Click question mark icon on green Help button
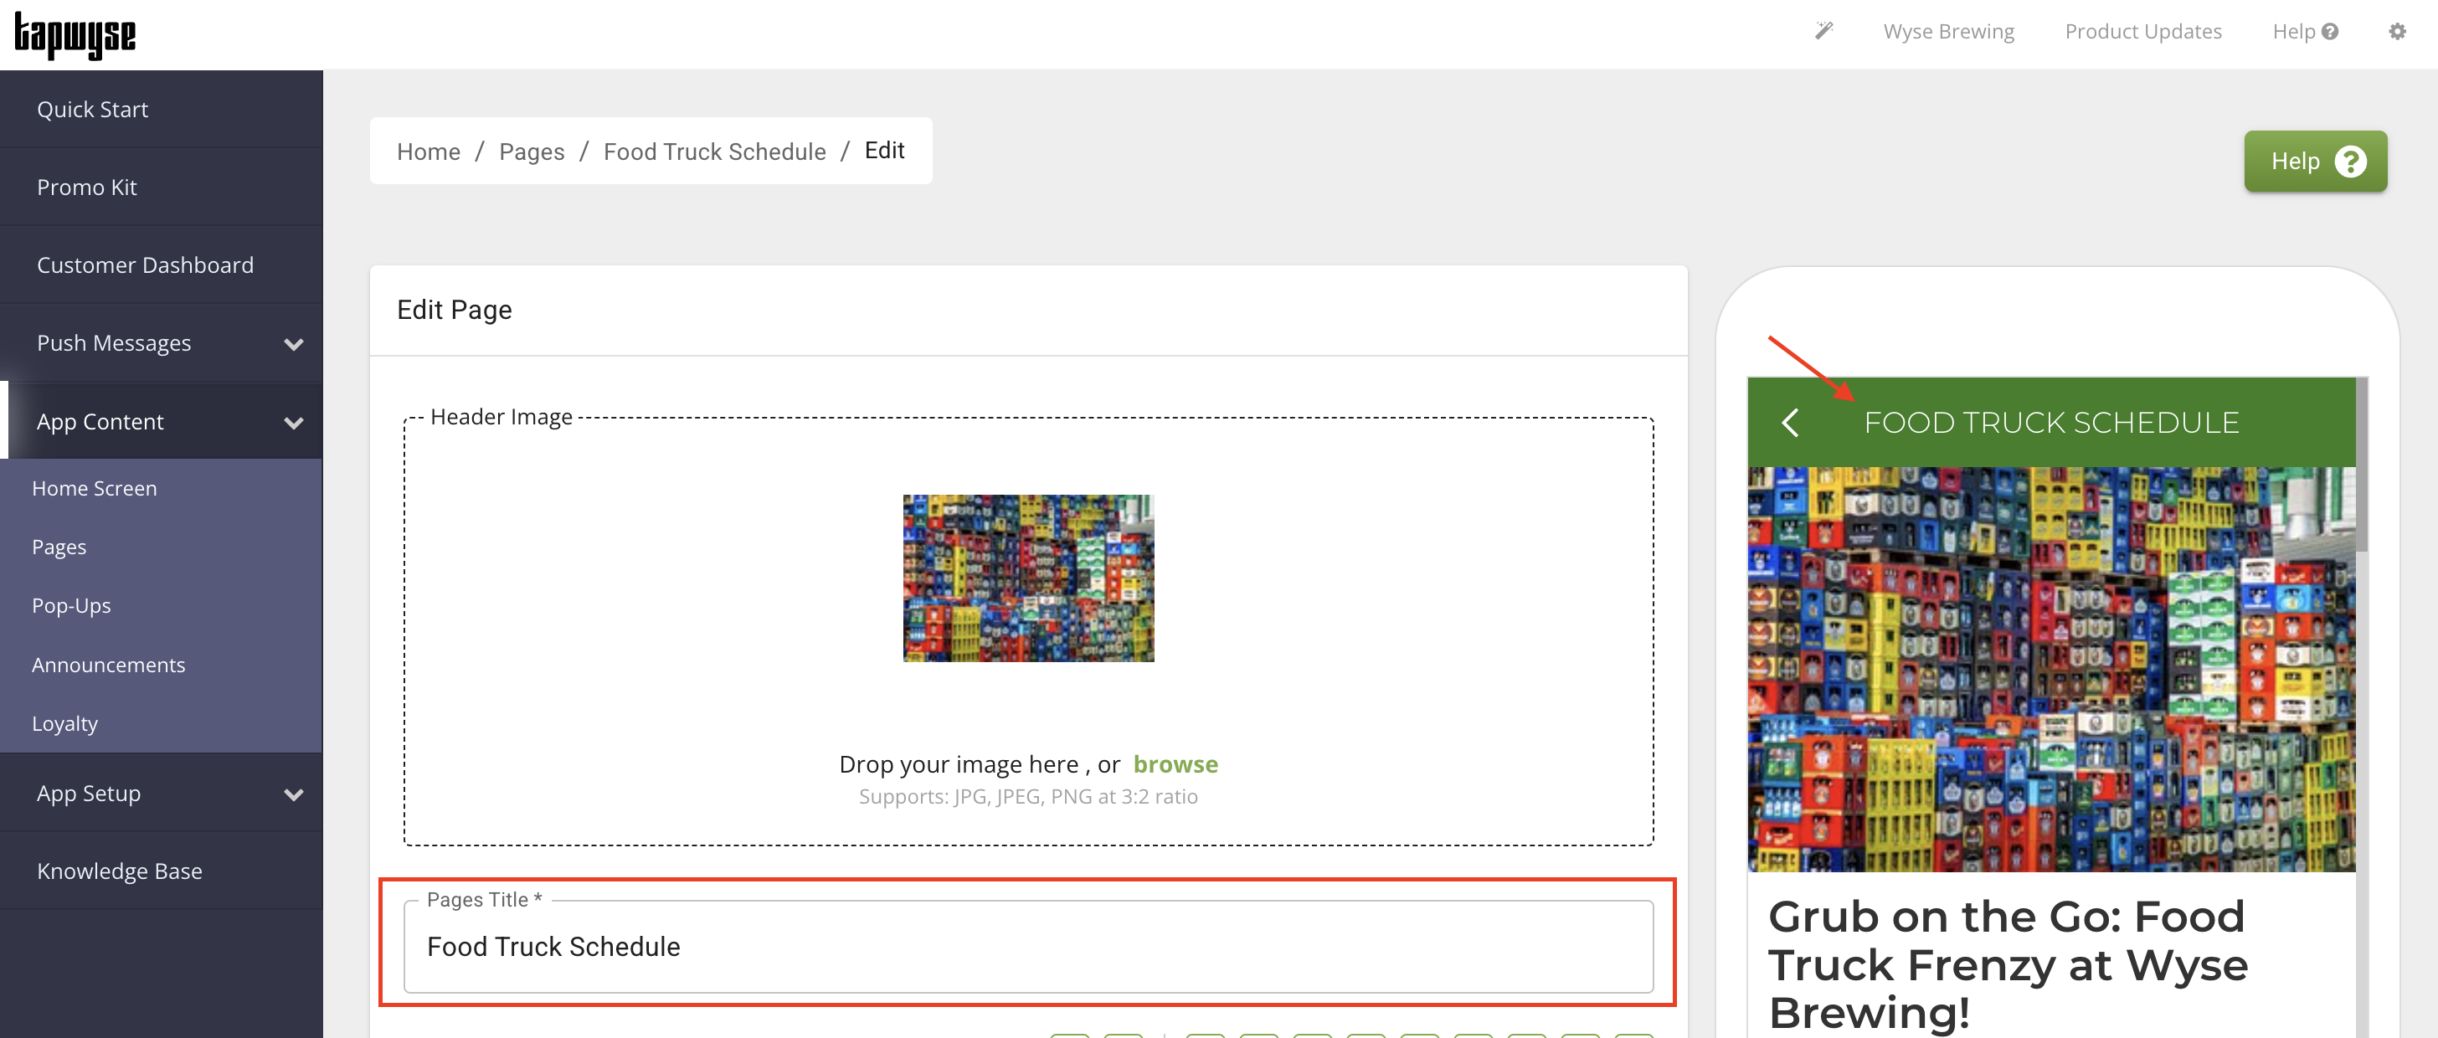 tap(2350, 162)
